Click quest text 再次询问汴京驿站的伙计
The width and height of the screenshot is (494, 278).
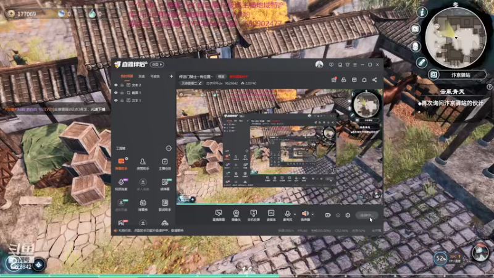pos(453,103)
